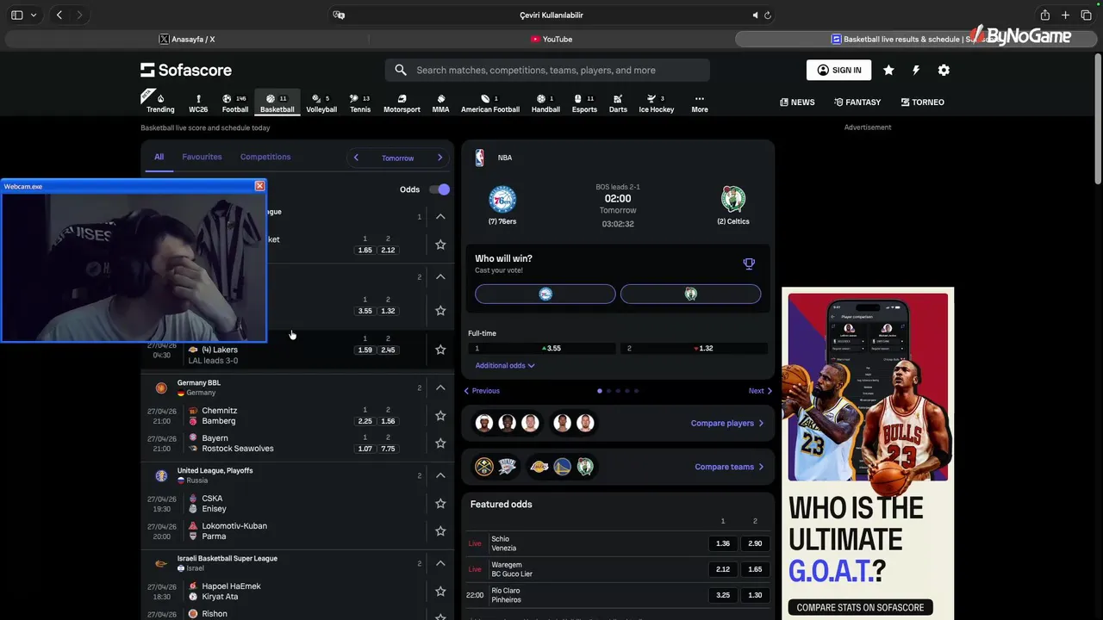Switch to the Anasayfa / X tab

point(187,39)
